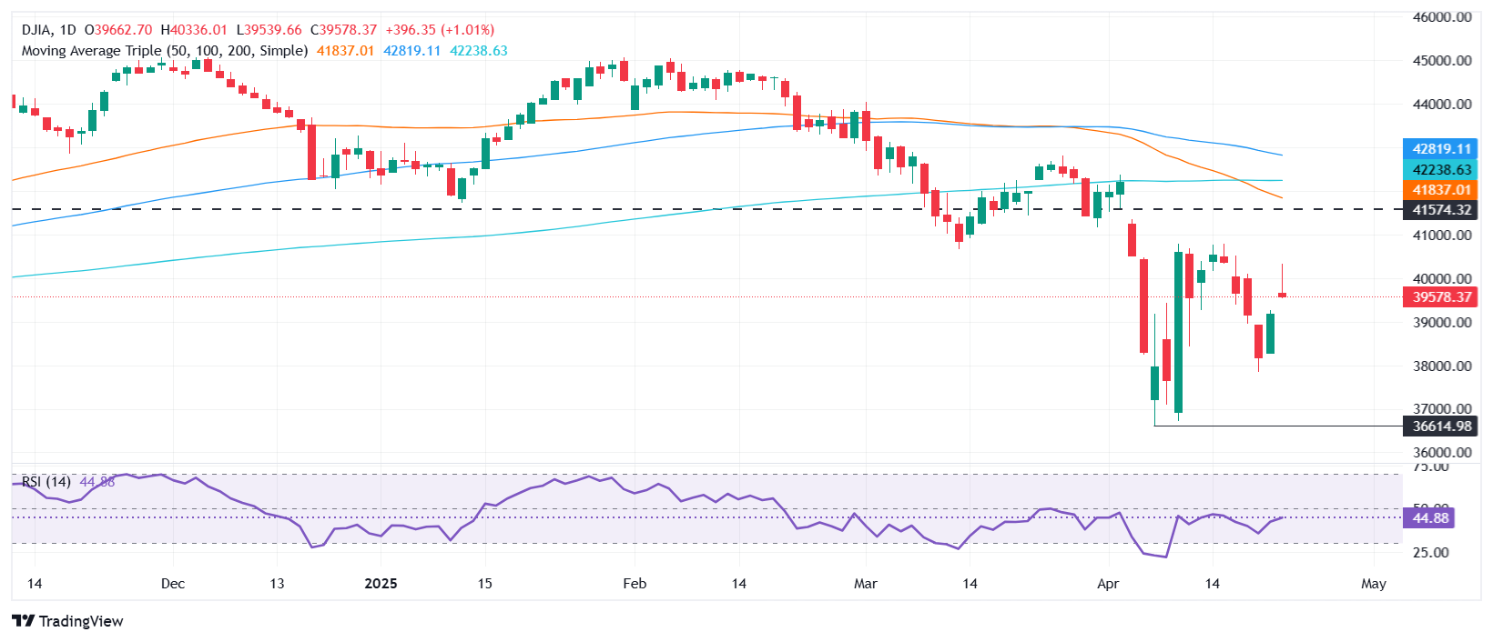Screen dimensions: 1493x642
Task: Click the DJIA symbol name in legend
Action: point(36,30)
